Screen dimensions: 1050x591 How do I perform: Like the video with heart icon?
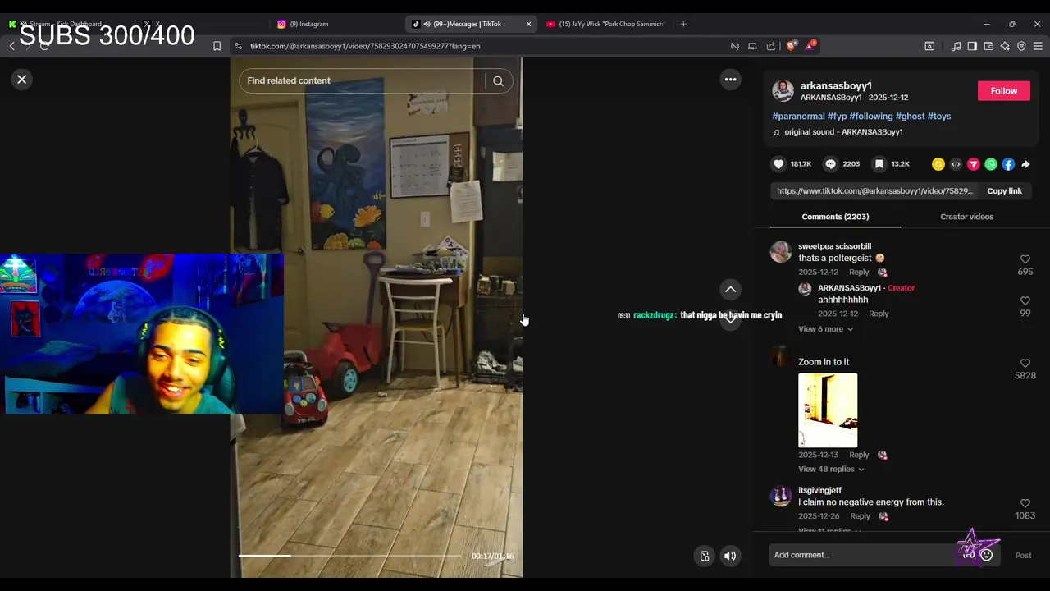pos(778,164)
